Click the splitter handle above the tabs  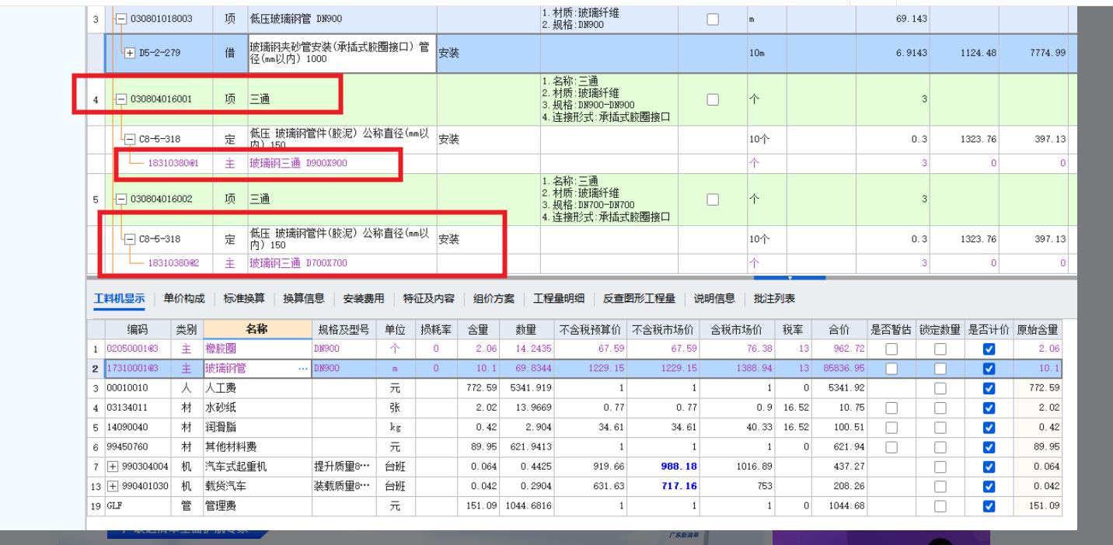point(790,278)
